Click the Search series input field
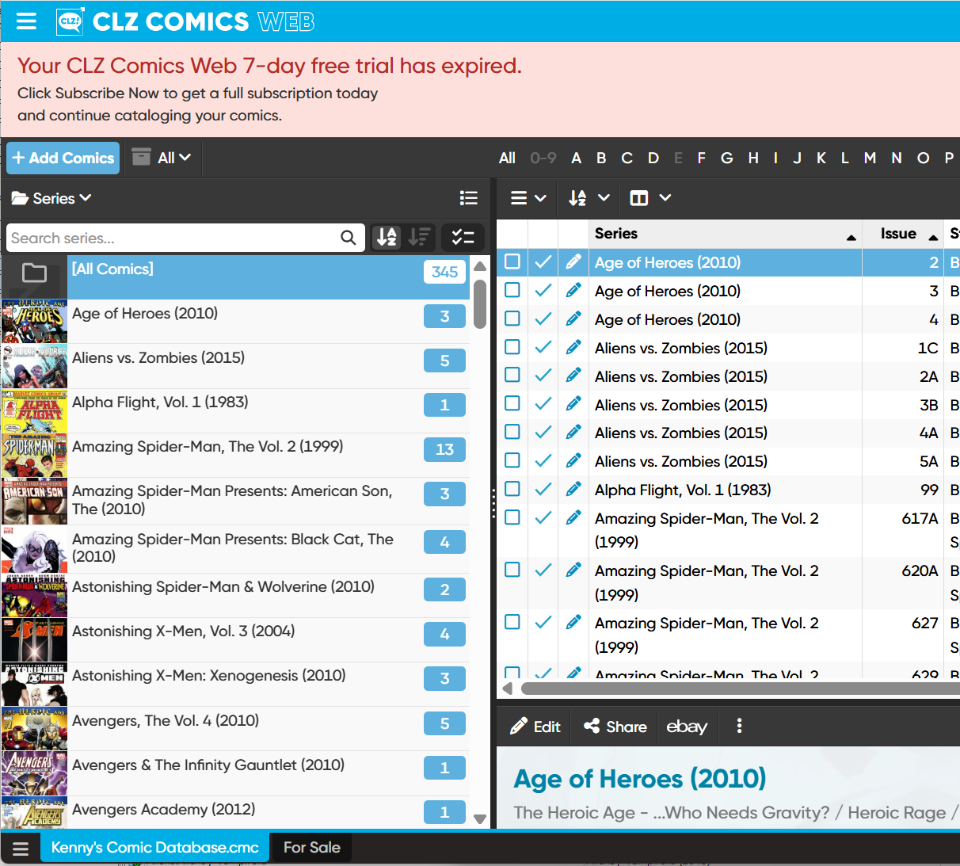This screenshot has height=866, width=960. 170,238
